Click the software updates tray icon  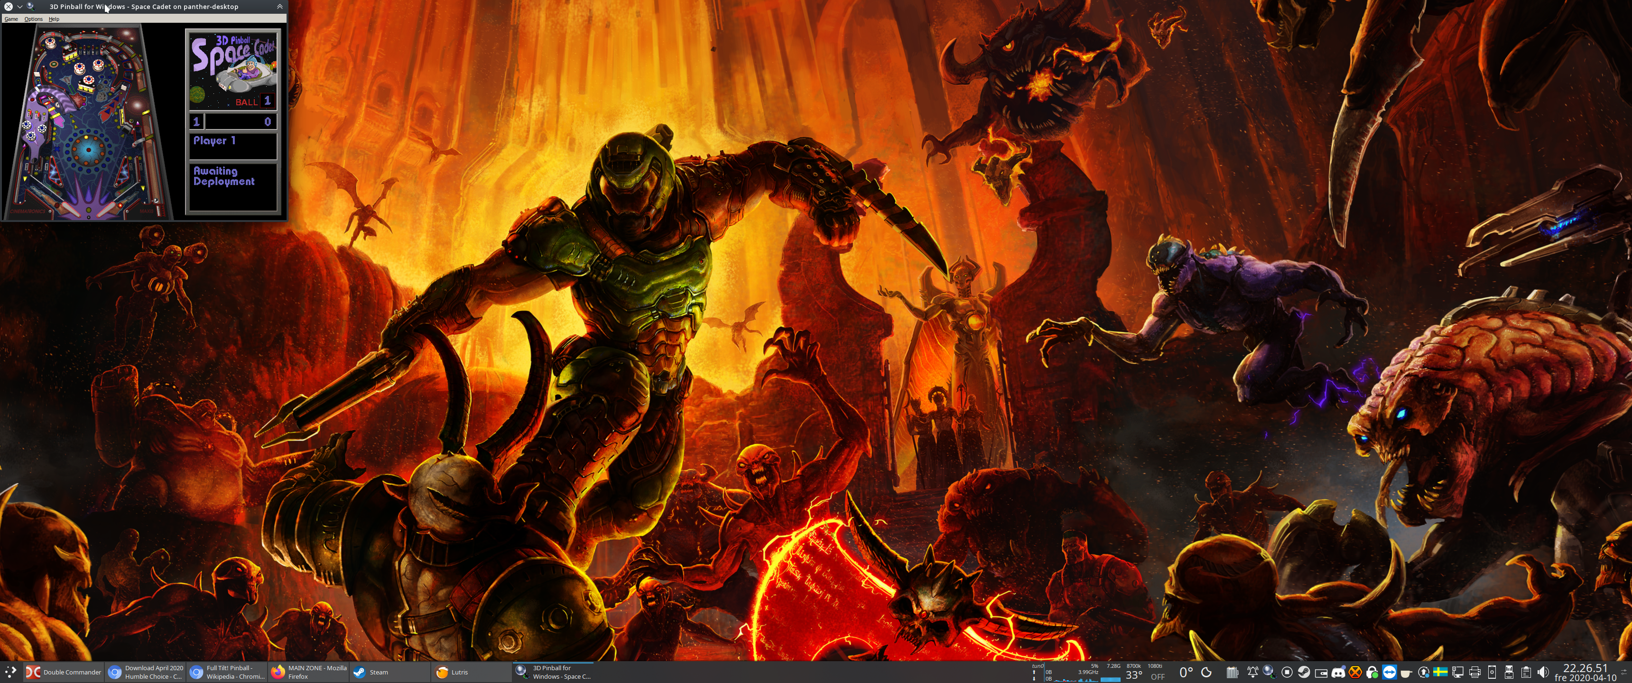(x=1424, y=672)
